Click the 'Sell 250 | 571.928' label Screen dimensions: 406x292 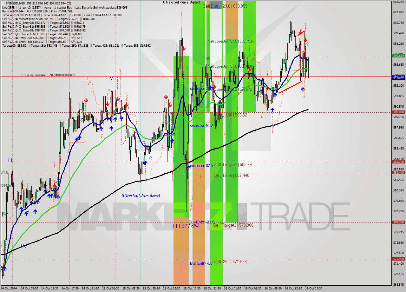(x=230, y=262)
